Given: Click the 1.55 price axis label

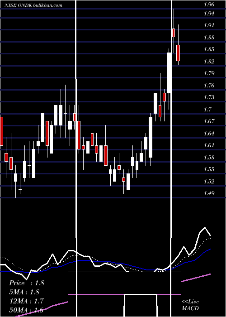Looking at the screenshot, I should point(209,169).
